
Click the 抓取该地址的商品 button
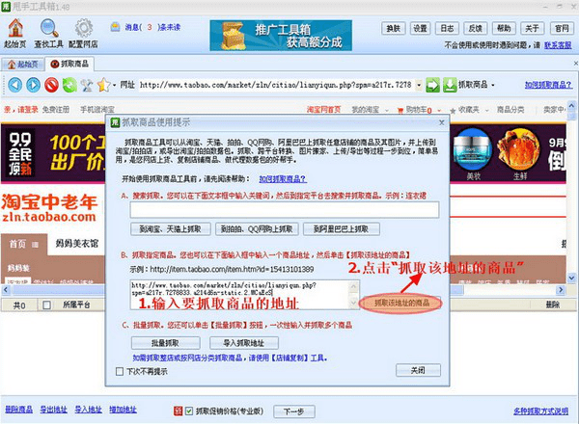click(x=401, y=303)
